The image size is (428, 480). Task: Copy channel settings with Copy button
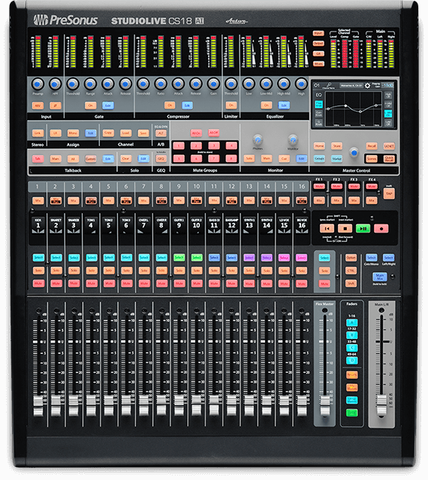[108, 133]
